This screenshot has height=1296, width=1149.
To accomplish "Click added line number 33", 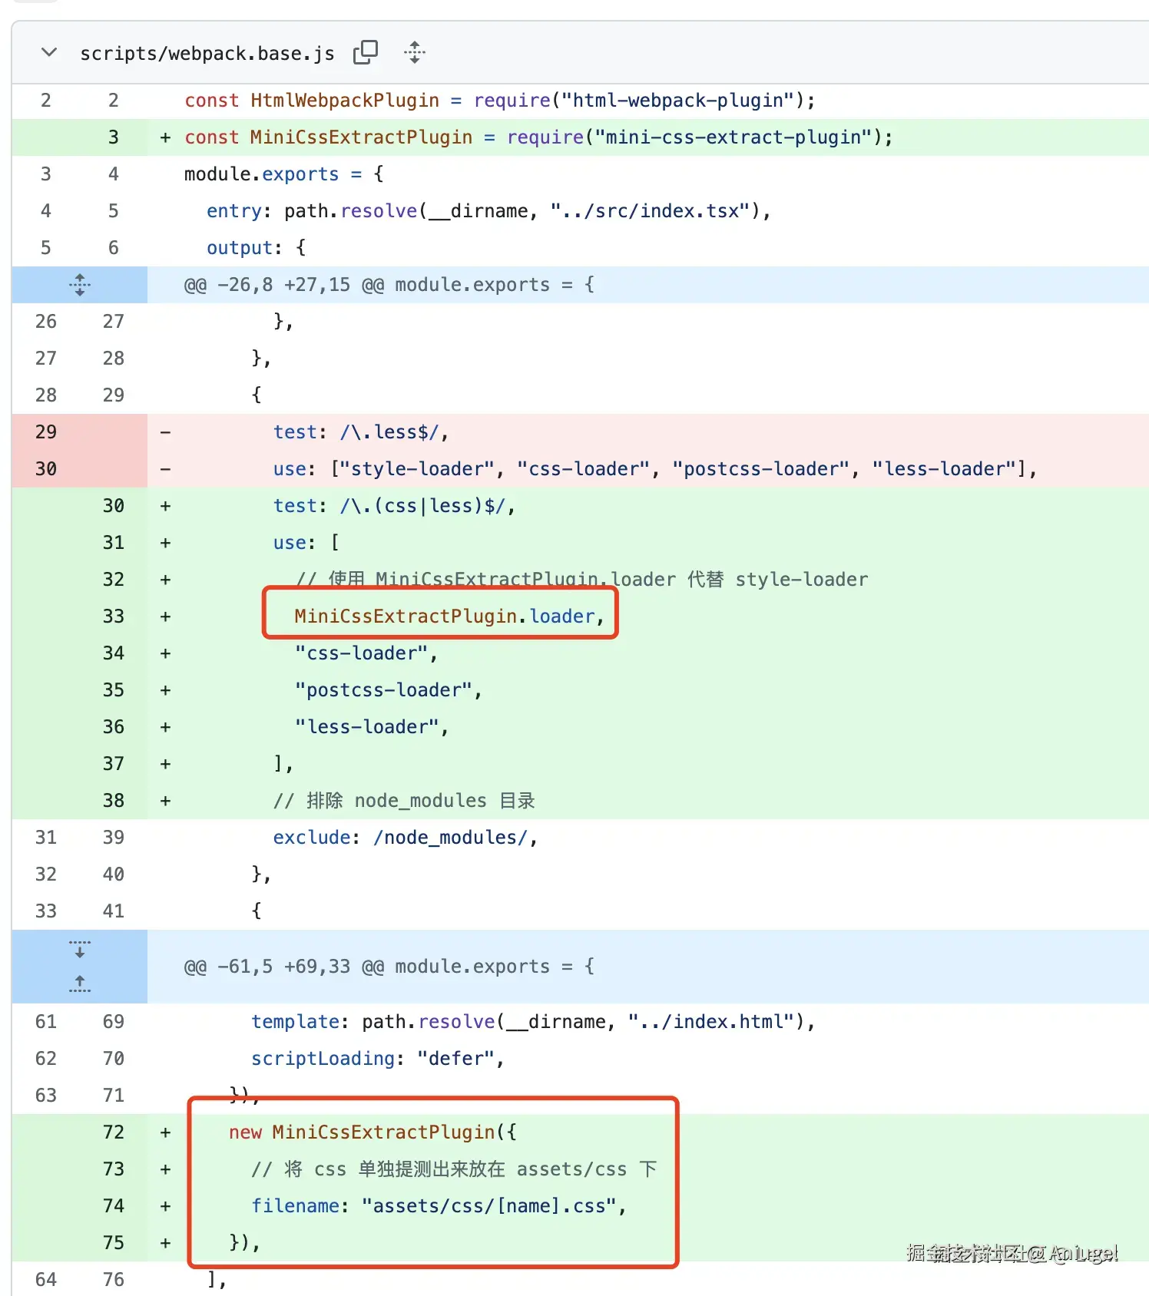I will [114, 617].
